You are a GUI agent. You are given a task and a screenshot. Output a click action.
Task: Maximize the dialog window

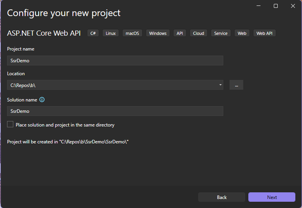pyautogui.click(x=276, y=6)
